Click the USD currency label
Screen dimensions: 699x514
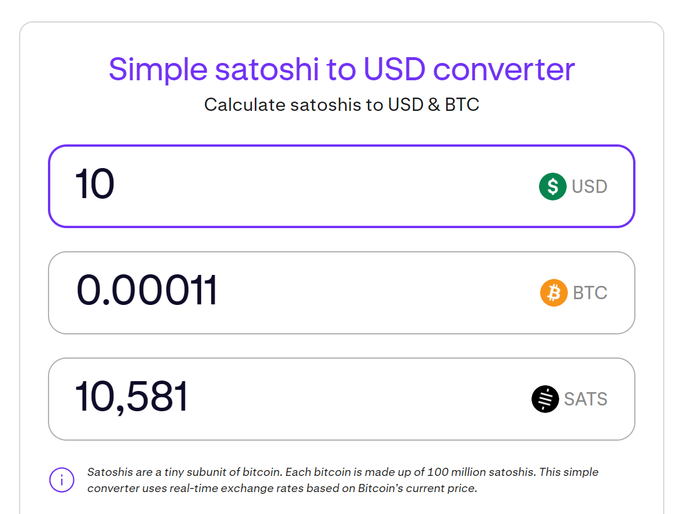click(589, 186)
